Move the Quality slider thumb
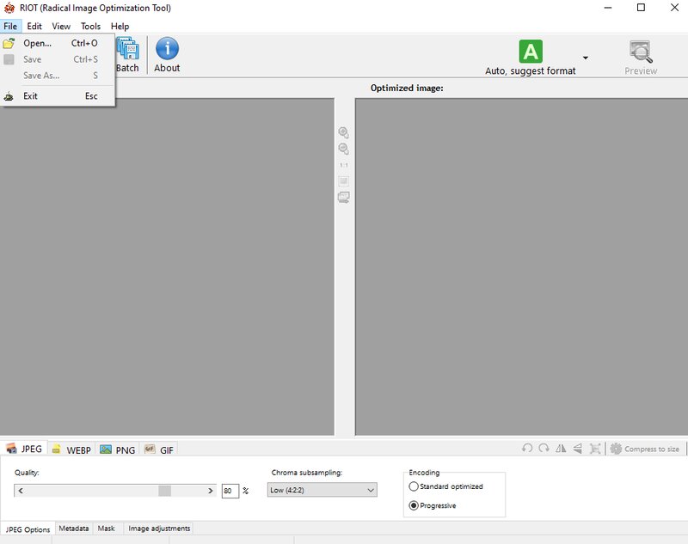 [x=164, y=491]
